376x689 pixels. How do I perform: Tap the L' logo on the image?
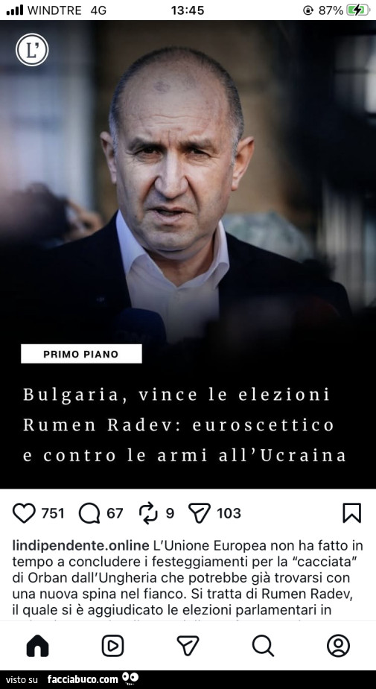pyautogui.click(x=32, y=50)
